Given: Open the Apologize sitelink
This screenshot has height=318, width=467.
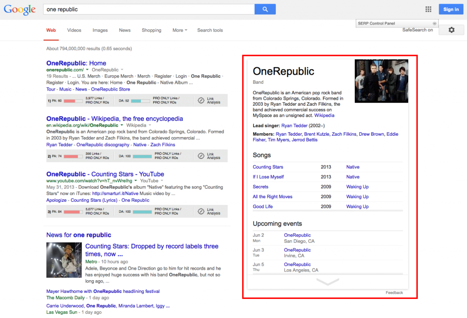Looking at the screenshot, I should (56, 200).
